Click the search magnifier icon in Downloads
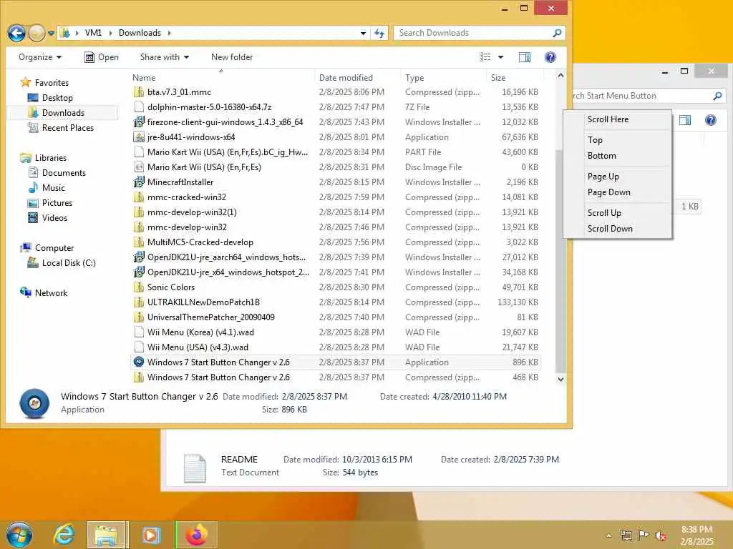 coord(557,33)
